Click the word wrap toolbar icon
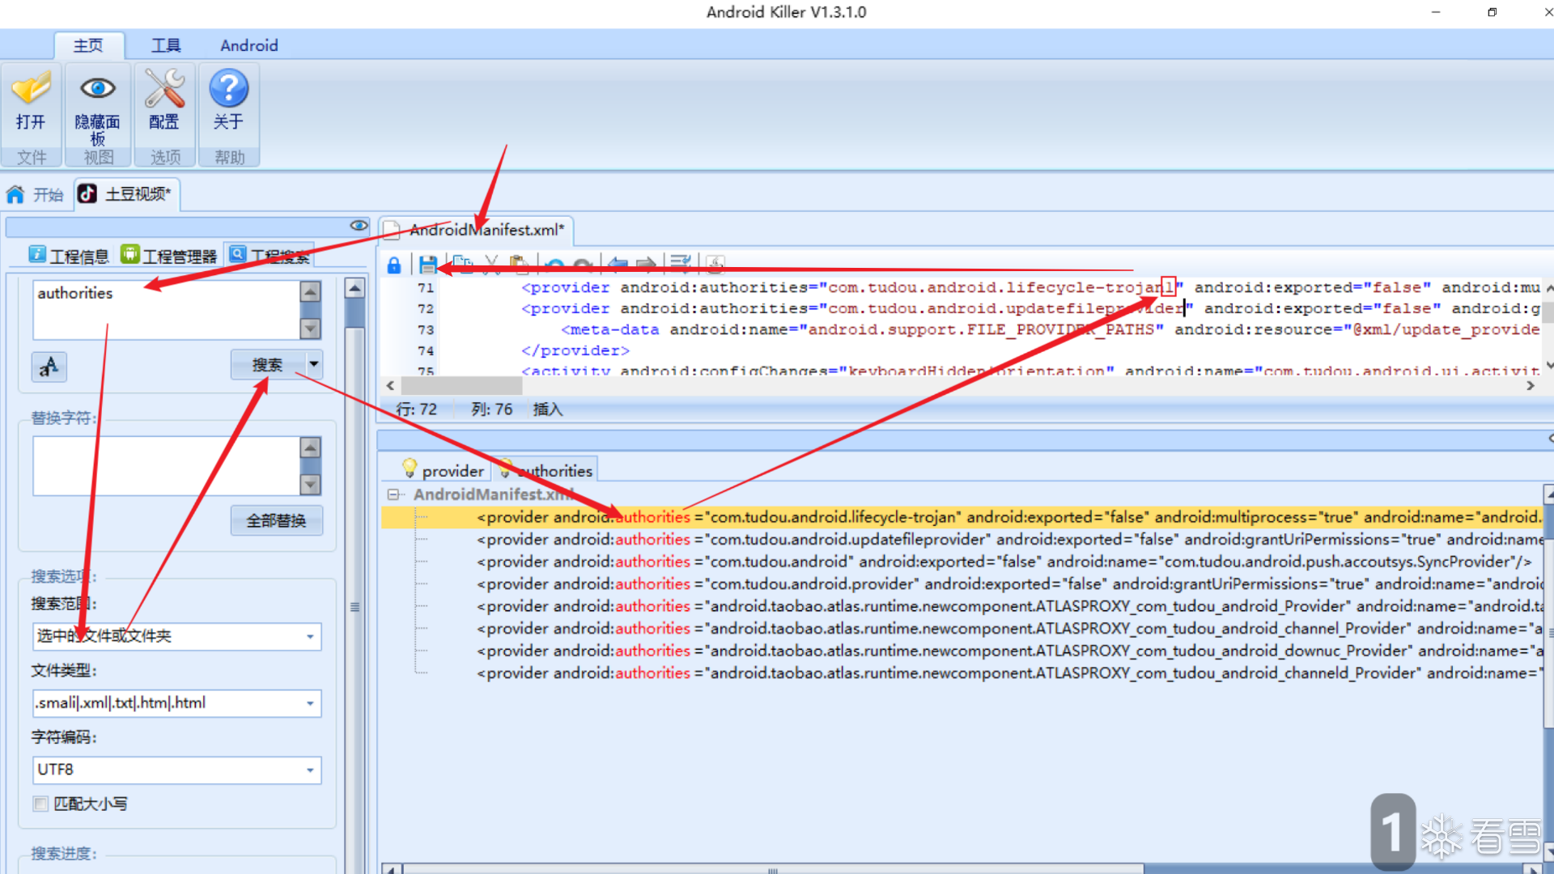 pos(681,263)
